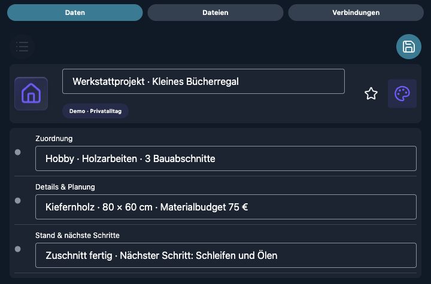Click the Stand & nächste Schritte input
This screenshot has height=284, width=431.
pos(226,255)
